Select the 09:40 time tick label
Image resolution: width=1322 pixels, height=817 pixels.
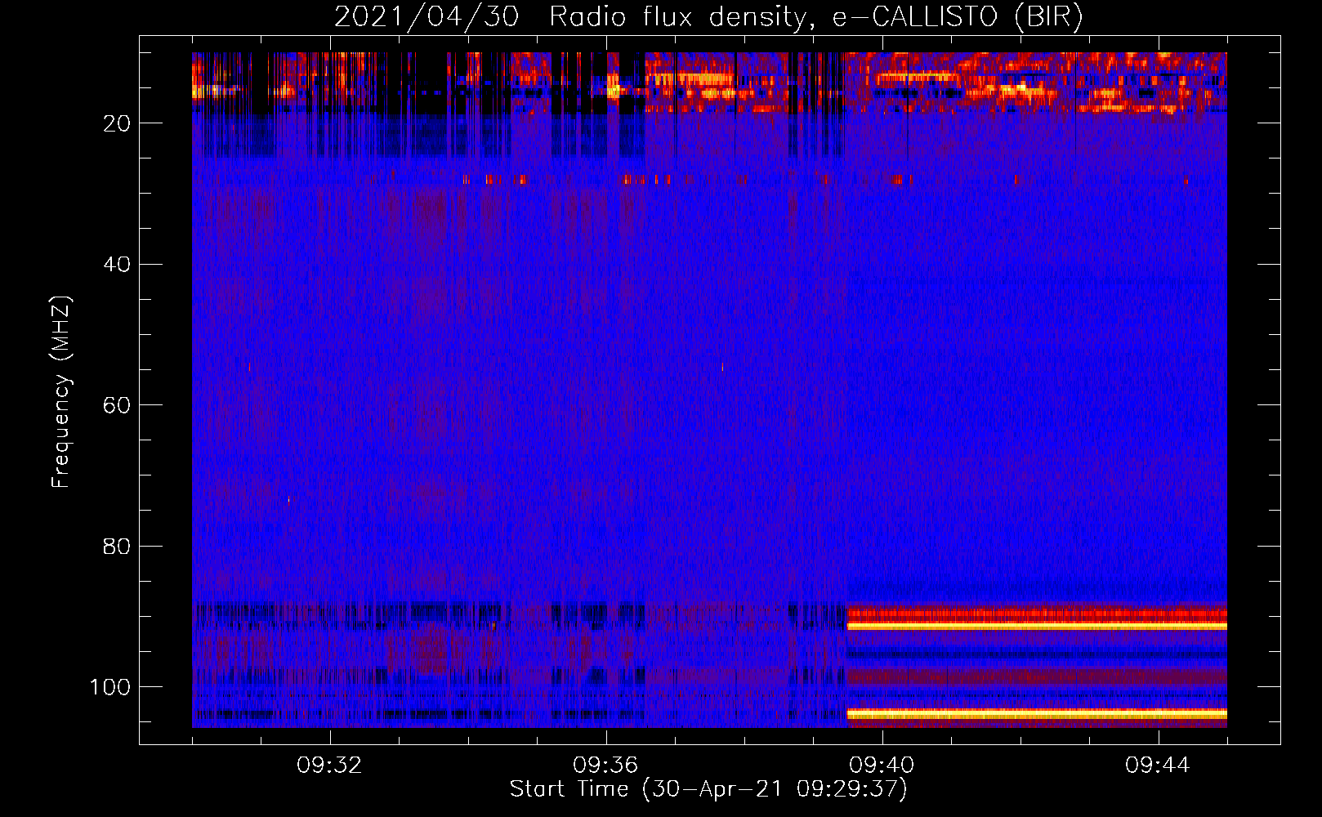[x=882, y=766]
